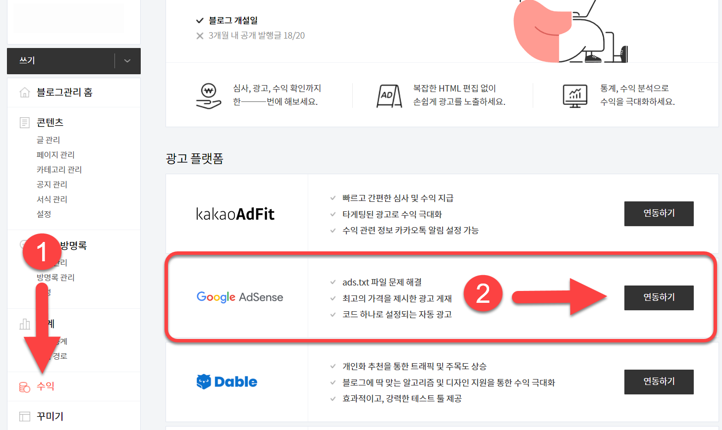Click the Dable 연동하기 button
Screen dimensions: 722x430
click(659, 382)
